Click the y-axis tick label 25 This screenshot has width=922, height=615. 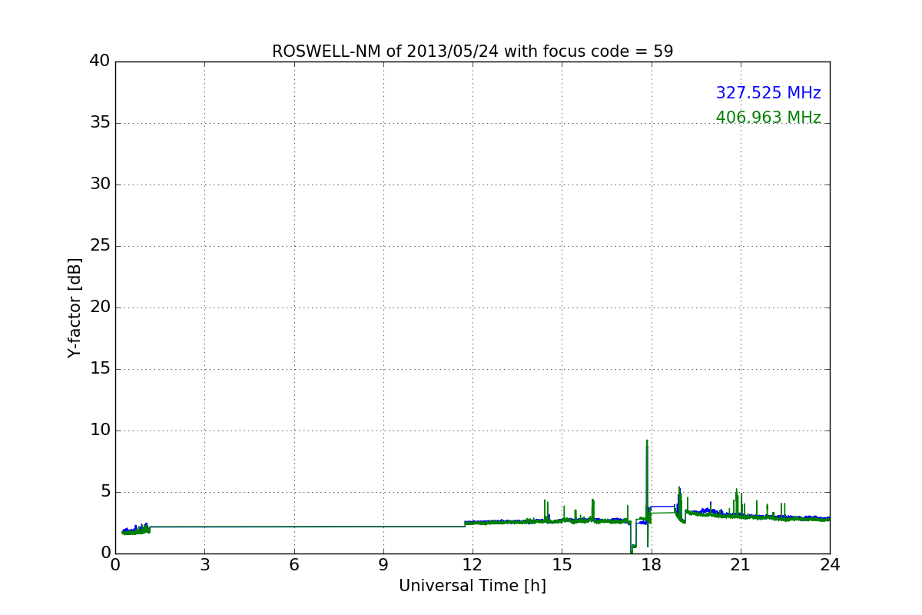pos(100,246)
